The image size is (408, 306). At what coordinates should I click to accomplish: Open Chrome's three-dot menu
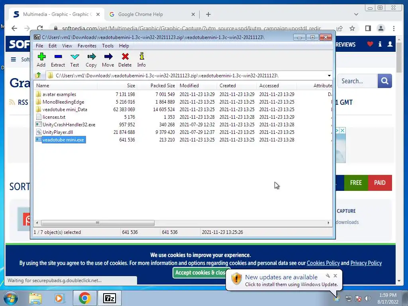click(x=394, y=28)
